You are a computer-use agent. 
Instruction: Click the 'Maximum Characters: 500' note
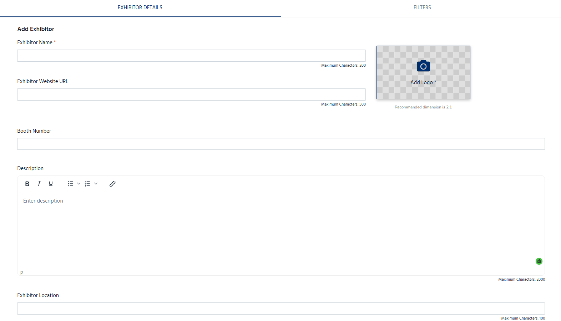[x=343, y=105]
